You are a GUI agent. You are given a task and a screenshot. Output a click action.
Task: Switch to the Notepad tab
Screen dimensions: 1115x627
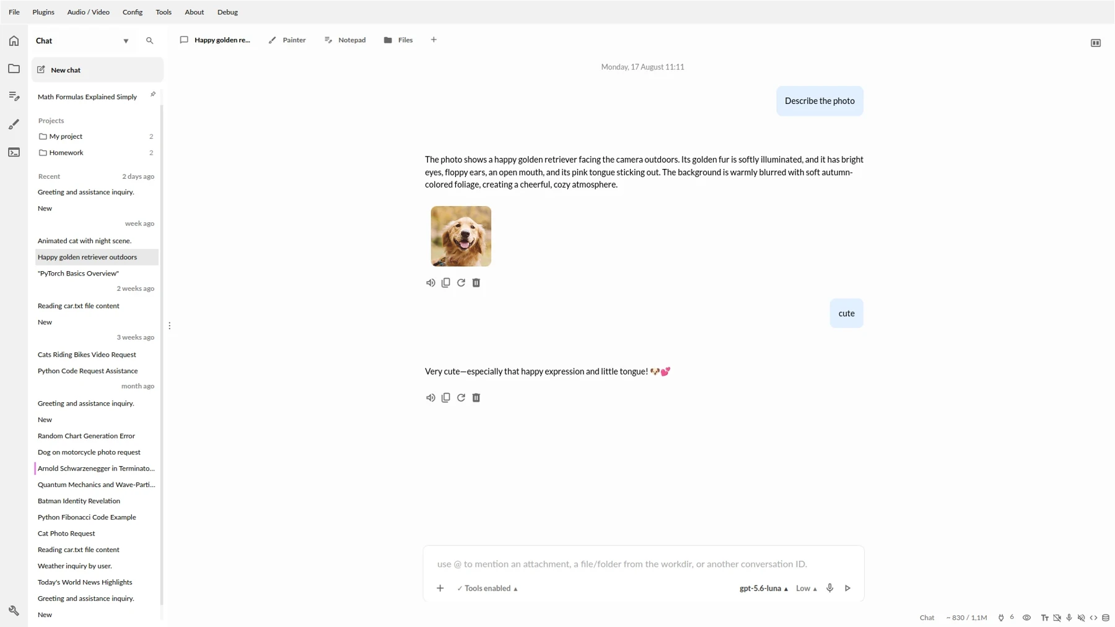[x=345, y=40]
